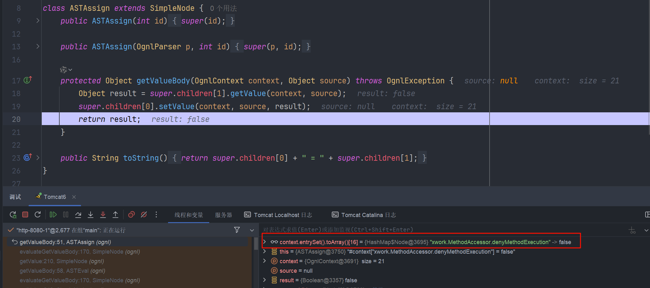
Task: Step over the current line
Action: point(78,215)
